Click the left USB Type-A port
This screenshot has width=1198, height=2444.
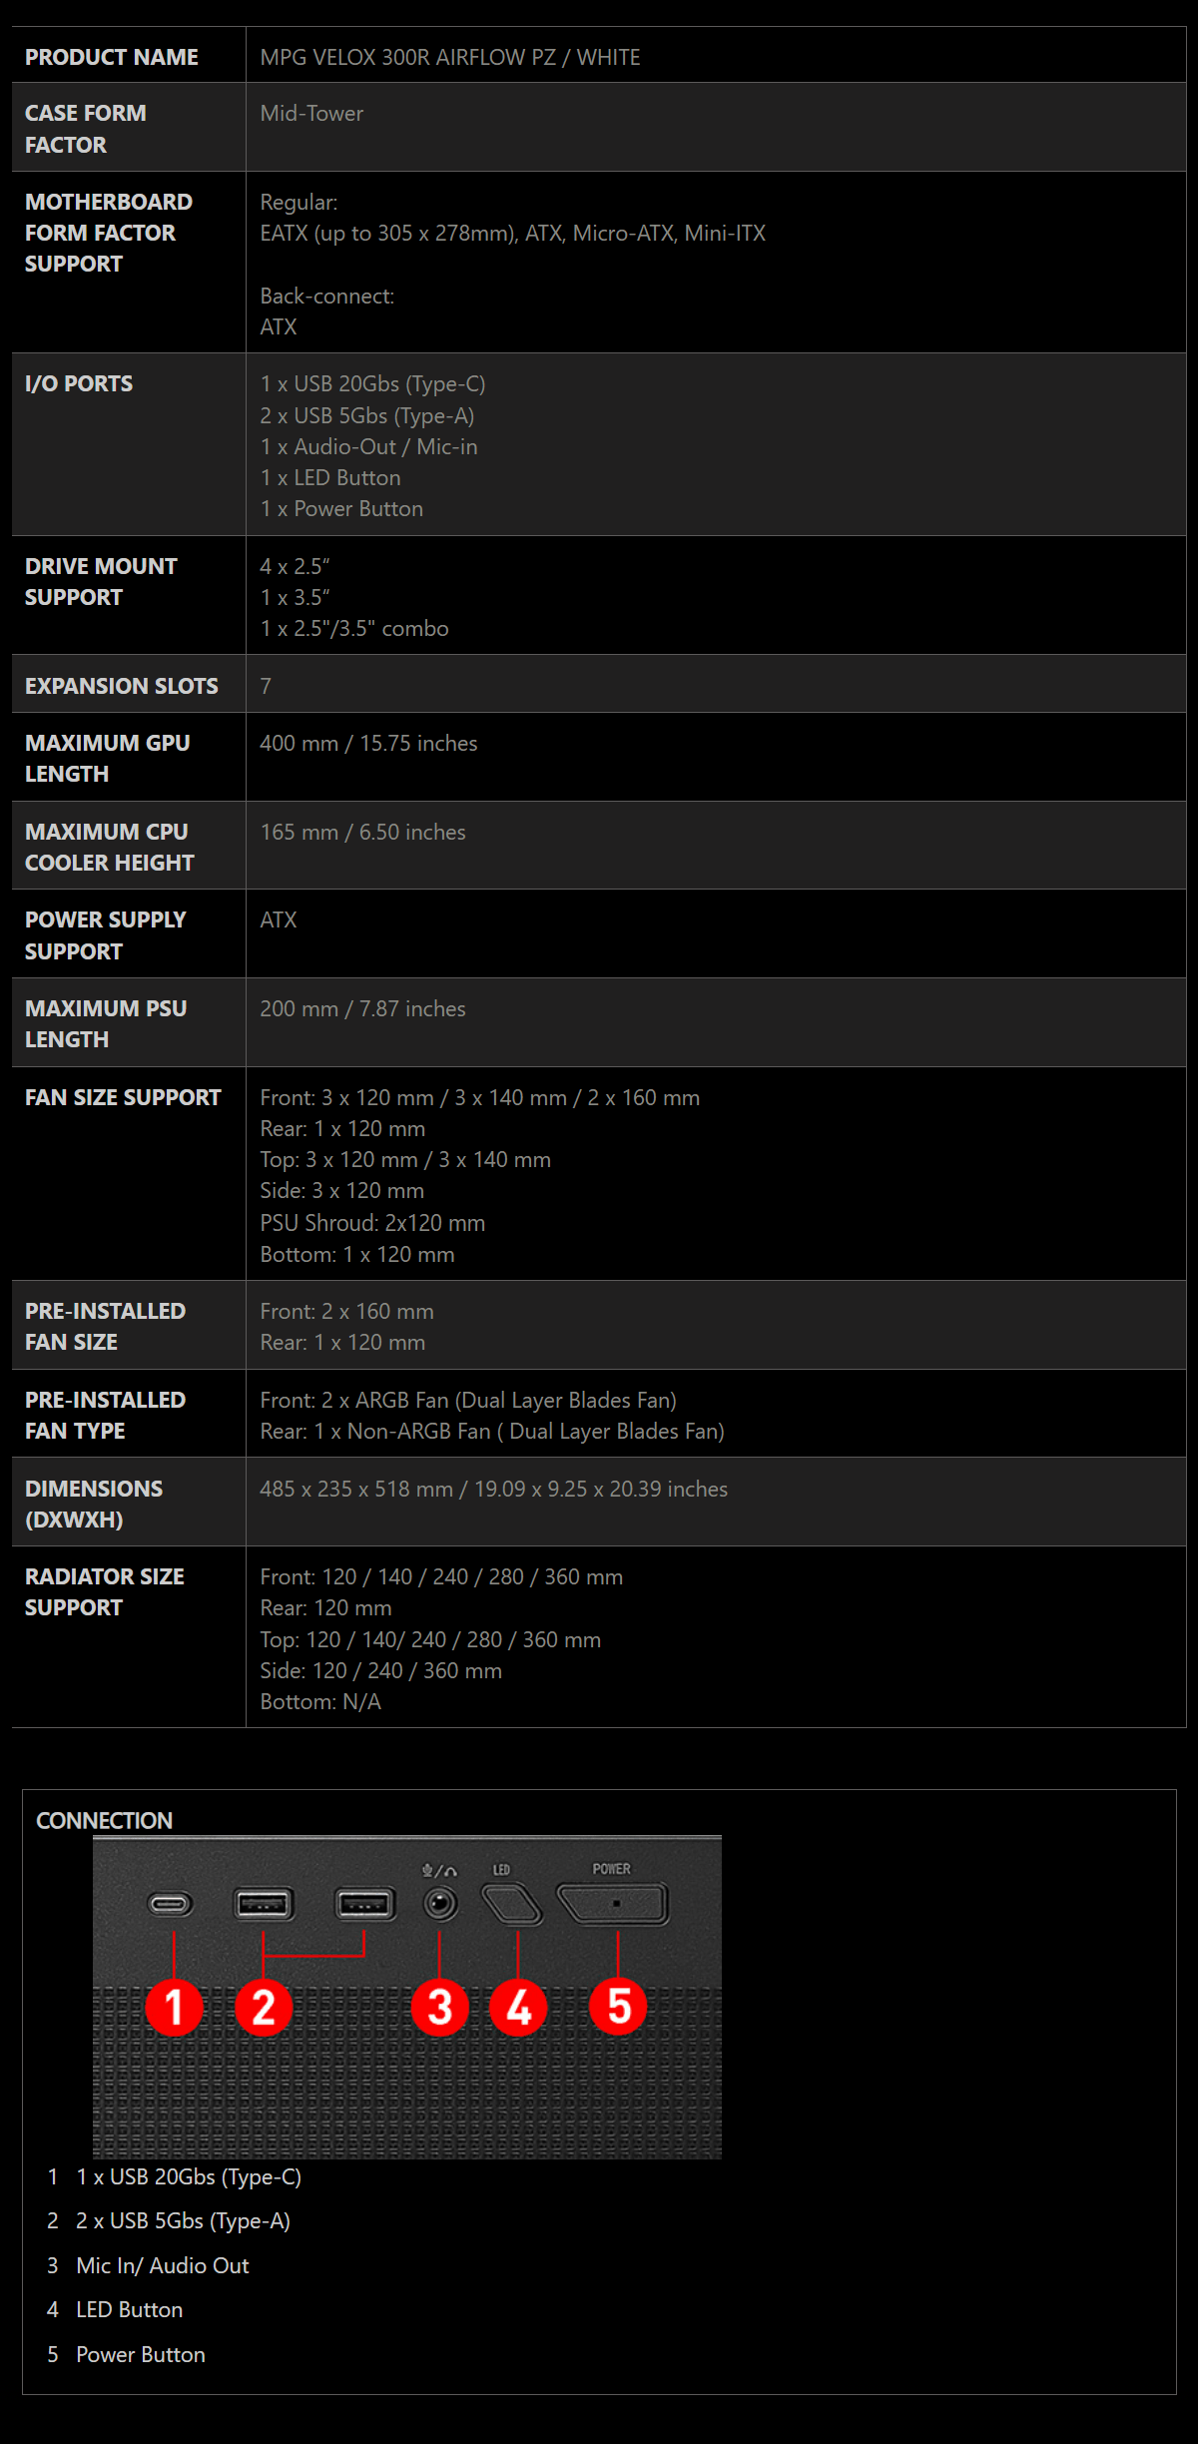click(x=264, y=1904)
